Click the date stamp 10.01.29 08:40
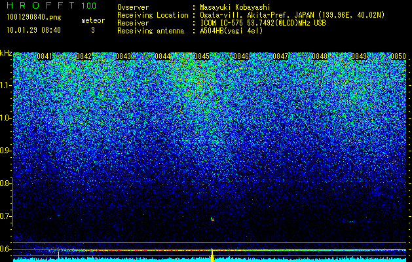The width and height of the screenshot is (412, 262). click(33, 30)
